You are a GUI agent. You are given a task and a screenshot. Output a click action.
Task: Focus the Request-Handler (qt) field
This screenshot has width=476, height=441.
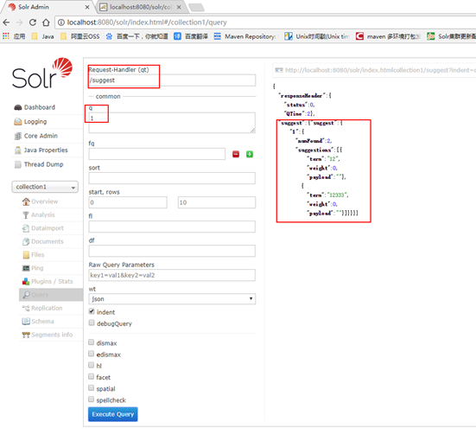(x=172, y=80)
